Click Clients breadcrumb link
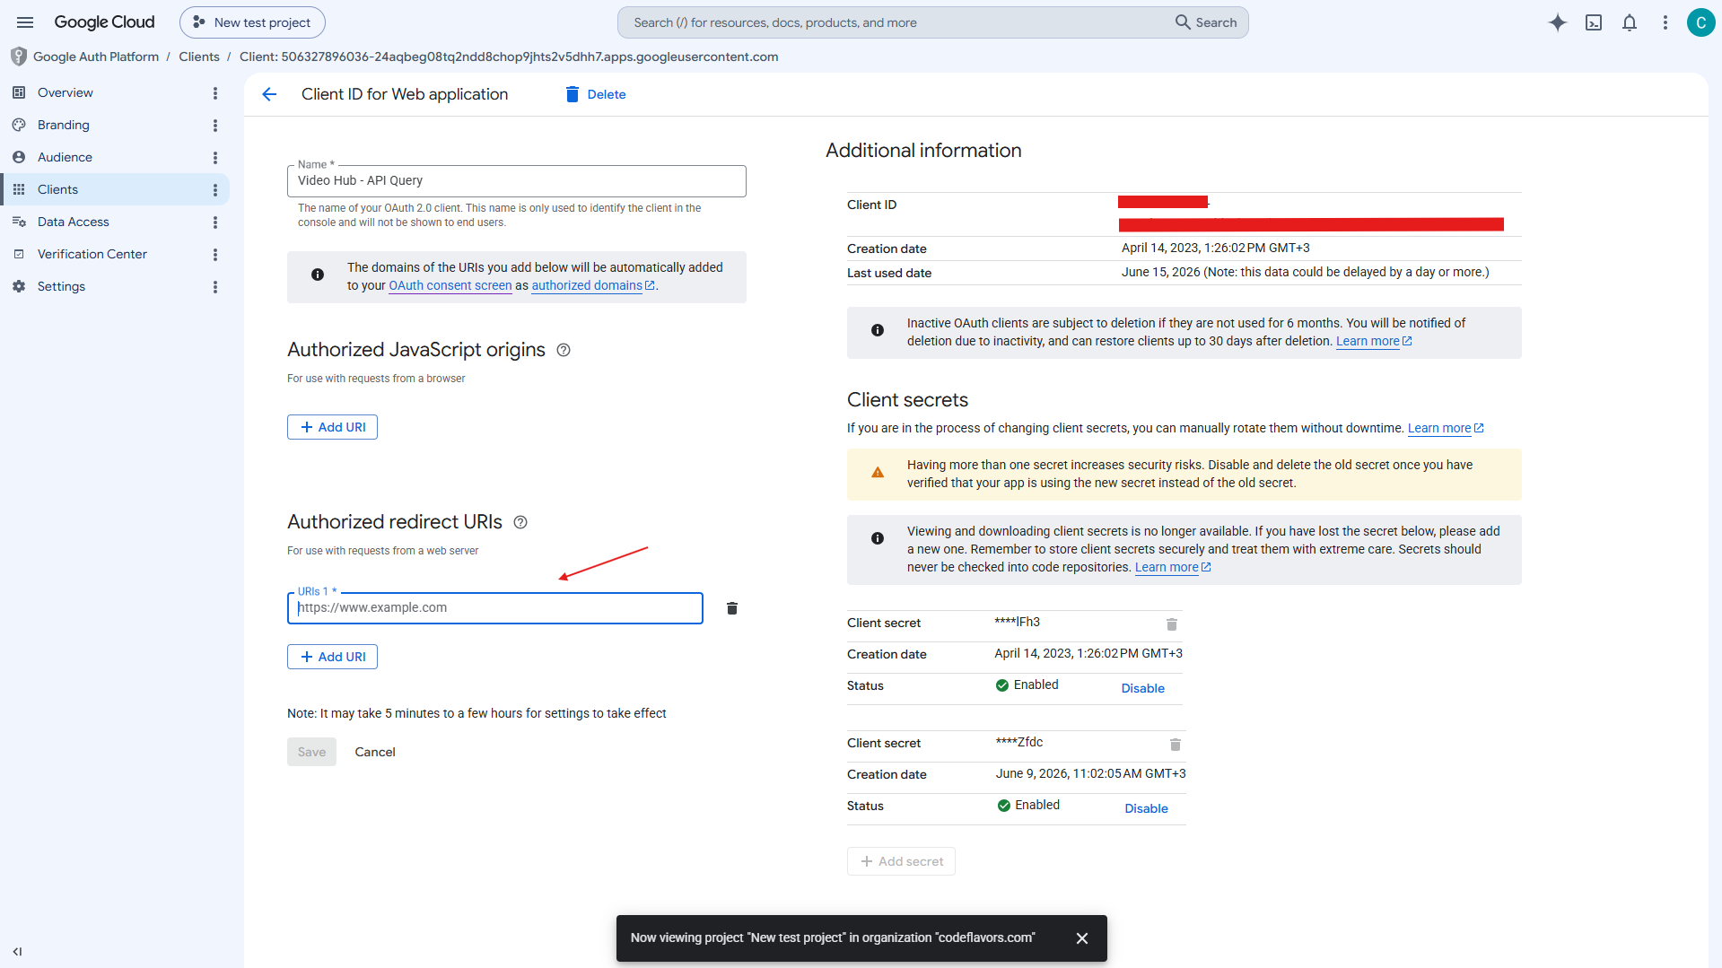Screen dimensions: 1722x968 pyautogui.click(x=199, y=57)
